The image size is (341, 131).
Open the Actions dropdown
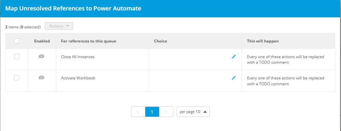[59, 26]
